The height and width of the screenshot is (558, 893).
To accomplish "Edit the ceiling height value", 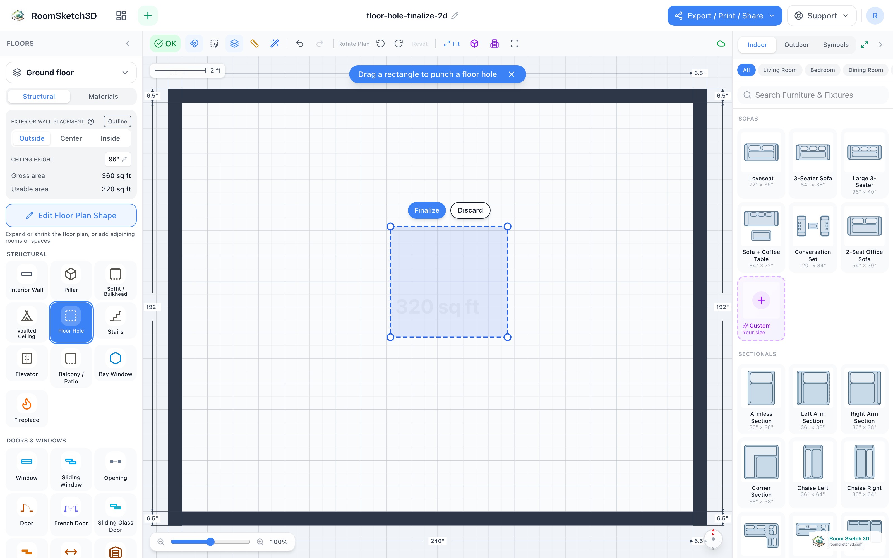I will pos(118,159).
